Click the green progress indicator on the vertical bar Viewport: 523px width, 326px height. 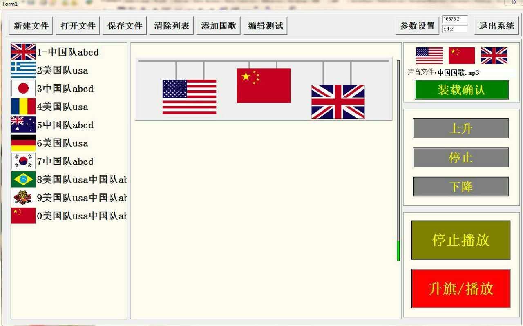(x=398, y=251)
